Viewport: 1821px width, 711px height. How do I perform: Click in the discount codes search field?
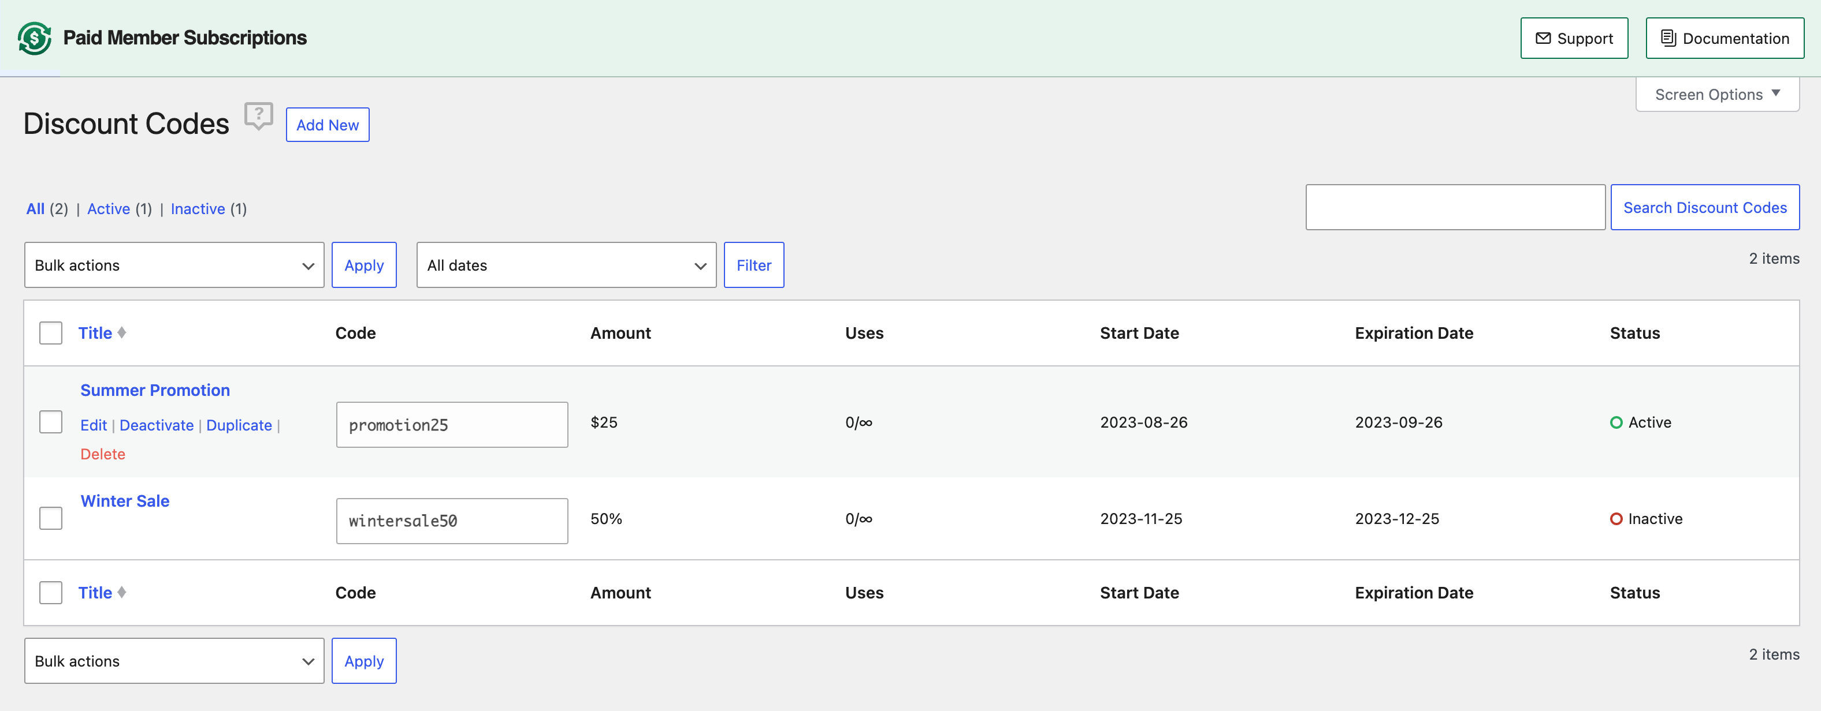click(x=1455, y=208)
